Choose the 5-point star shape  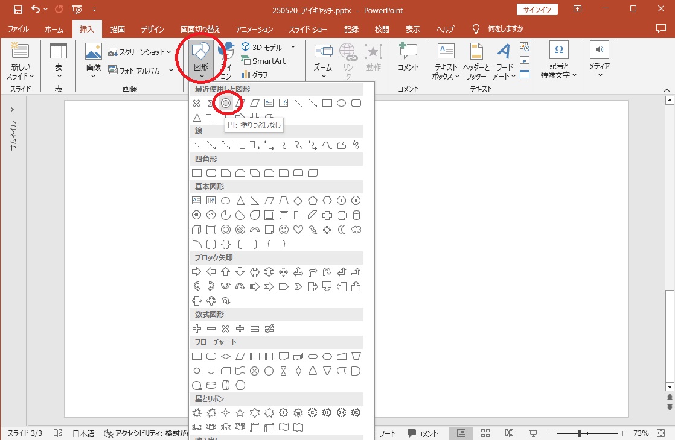240,413
